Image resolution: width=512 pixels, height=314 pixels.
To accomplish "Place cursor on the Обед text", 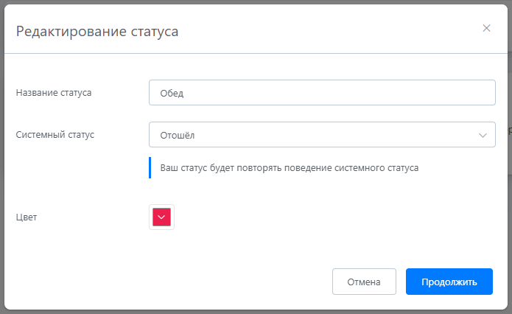I will (x=171, y=94).
